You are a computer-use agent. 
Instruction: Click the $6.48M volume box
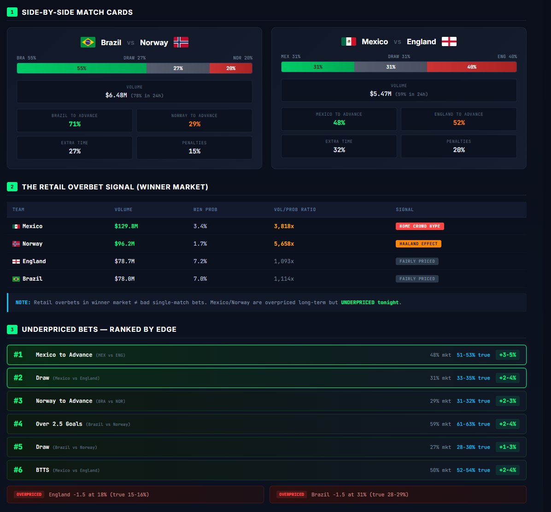click(x=134, y=91)
